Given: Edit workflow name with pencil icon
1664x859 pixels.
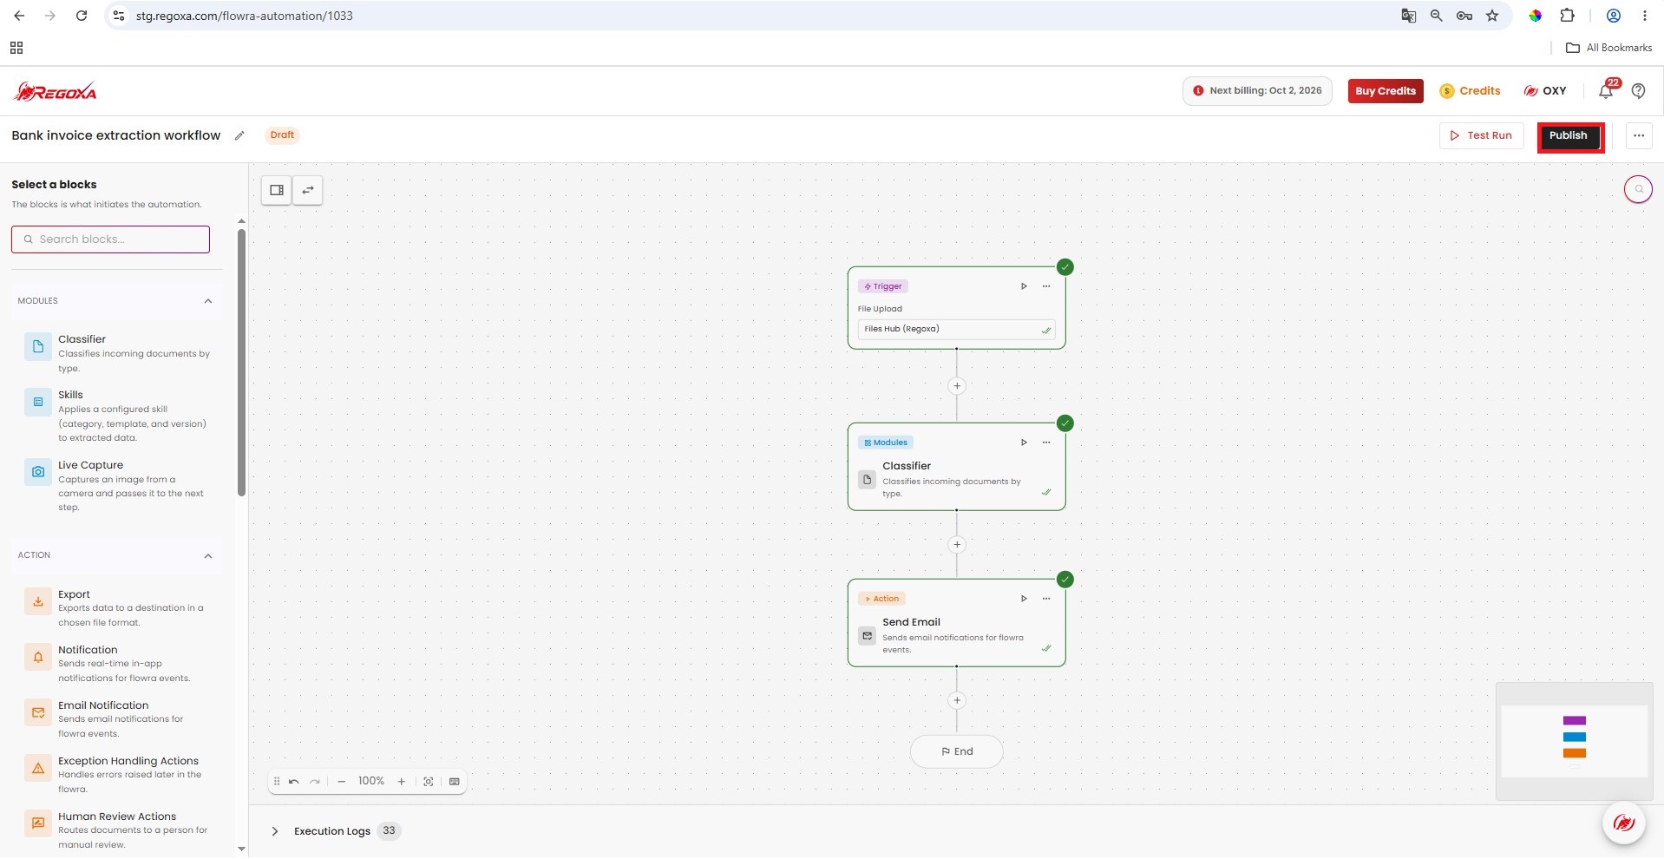Looking at the screenshot, I should pos(239,135).
